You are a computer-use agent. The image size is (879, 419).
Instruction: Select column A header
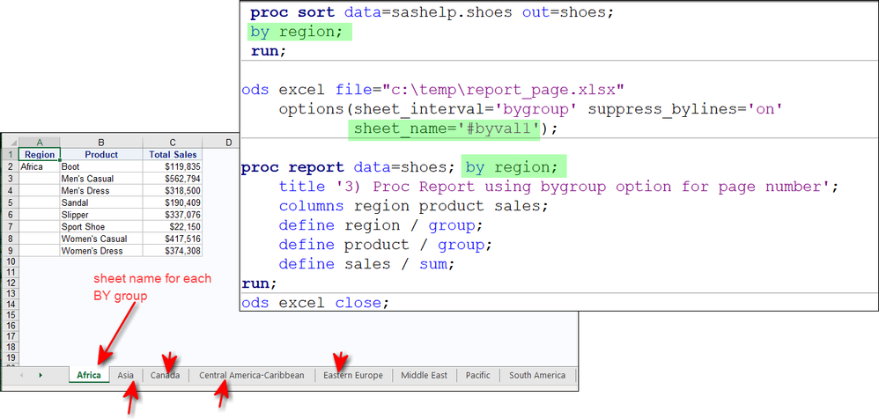tap(40, 143)
